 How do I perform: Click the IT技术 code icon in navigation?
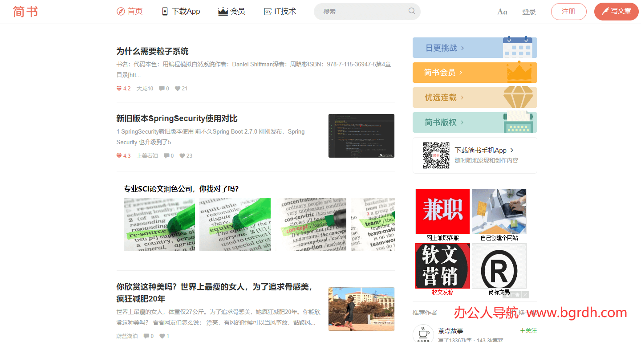tap(267, 11)
